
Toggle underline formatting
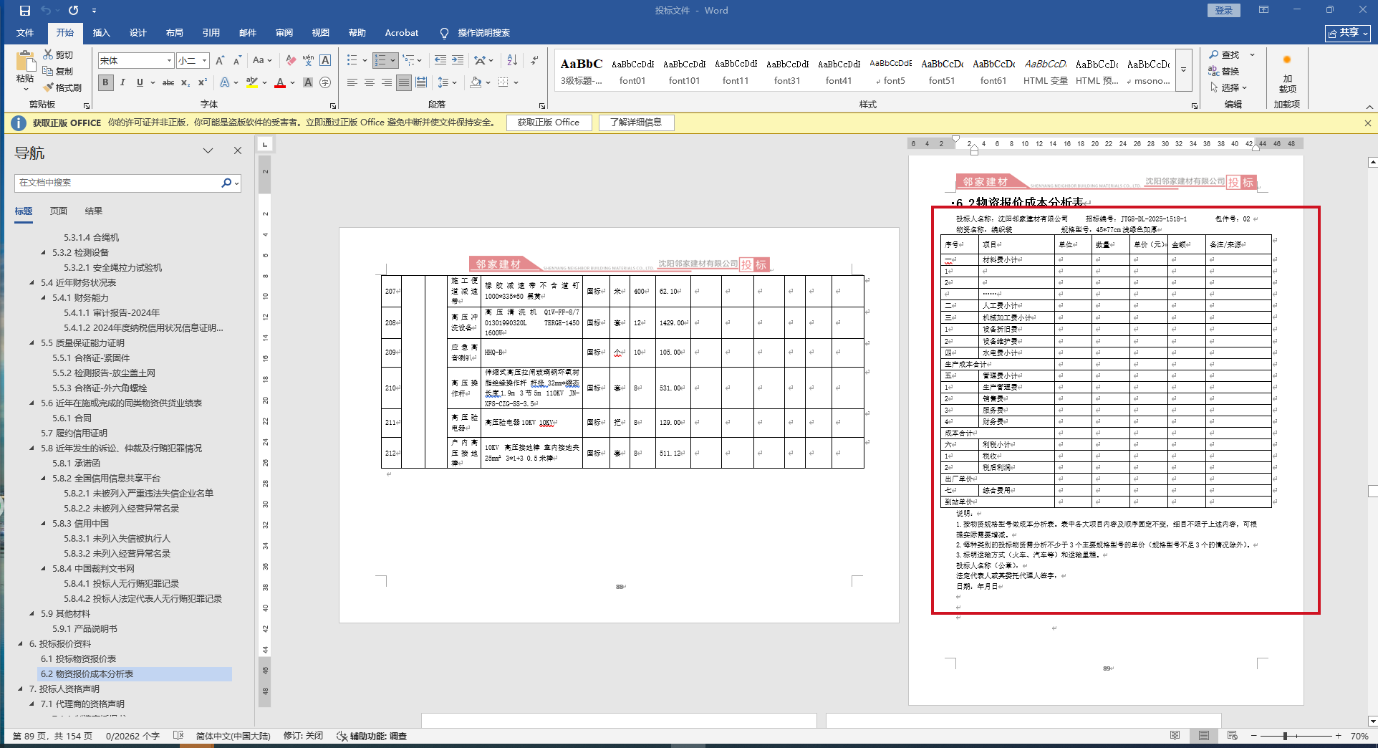(140, 82)
